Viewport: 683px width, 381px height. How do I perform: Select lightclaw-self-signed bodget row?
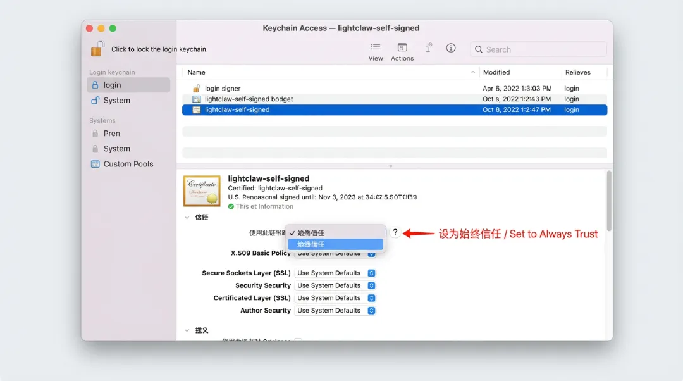tap(395, 99)
